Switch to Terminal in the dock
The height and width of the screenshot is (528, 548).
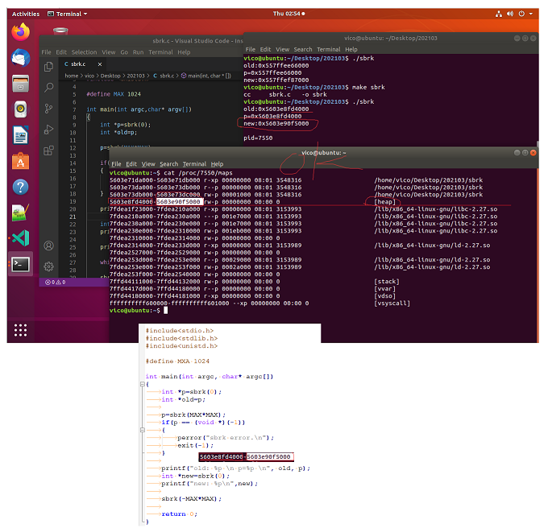pyautogui.click(x=21, y=264)
